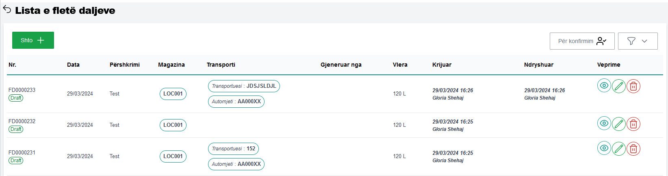Screen dimensions: 668x176
Task: Click the Vlera column header
Action: coord(400,65)
